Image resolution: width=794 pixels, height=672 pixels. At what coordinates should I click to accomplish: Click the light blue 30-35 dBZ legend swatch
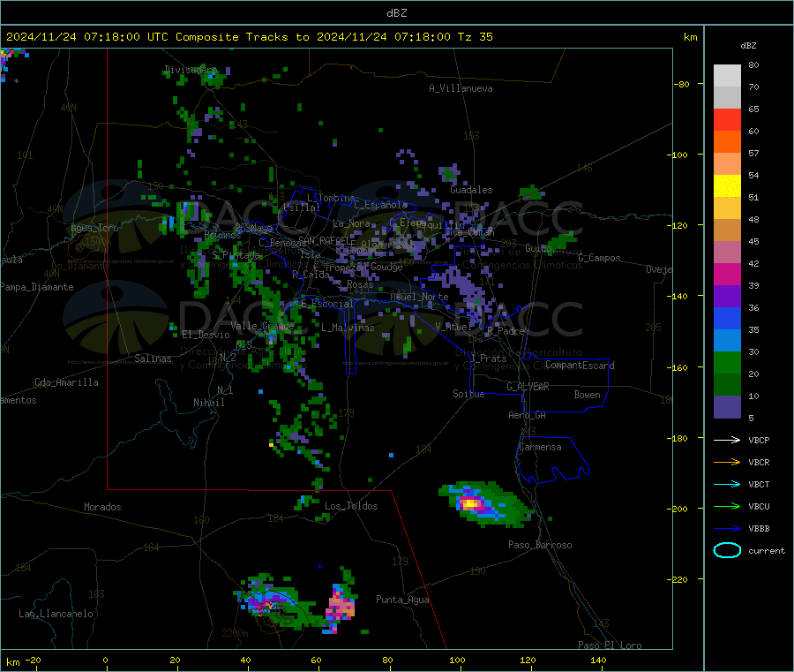tap(727, 341)
